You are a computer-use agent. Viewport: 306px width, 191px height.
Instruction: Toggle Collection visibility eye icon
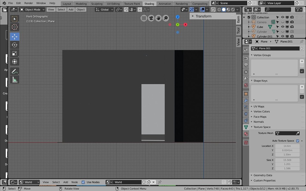pos(283,17)
